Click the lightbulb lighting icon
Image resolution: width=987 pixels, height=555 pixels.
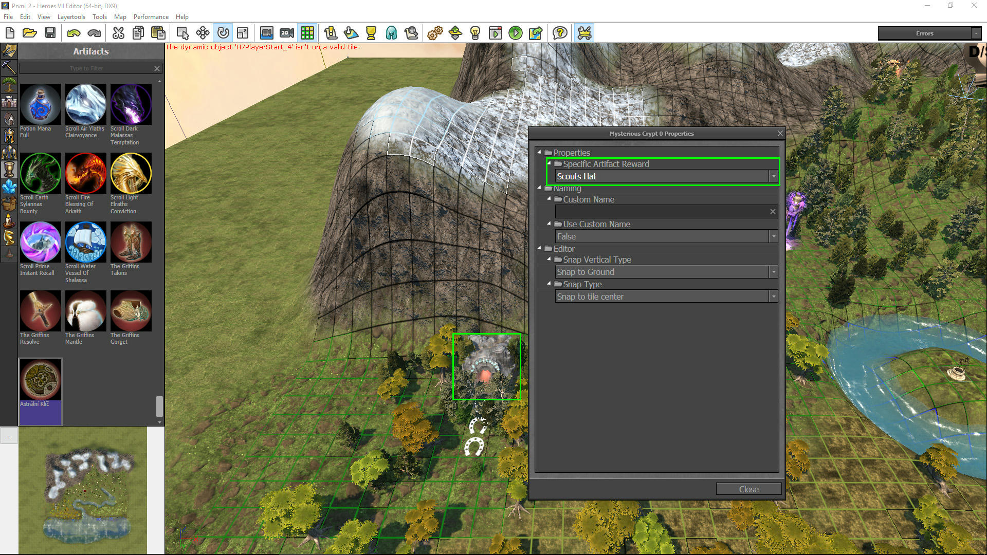[476, 33]
